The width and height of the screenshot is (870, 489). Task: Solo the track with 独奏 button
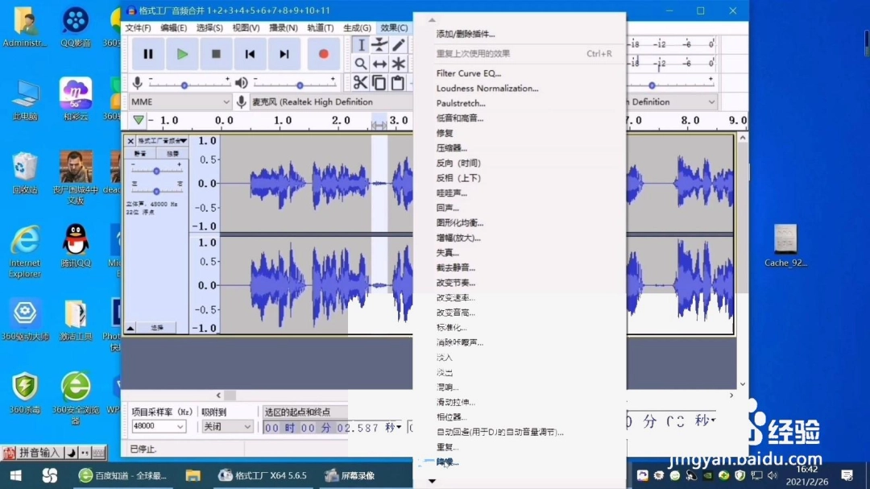click(172, 153)
